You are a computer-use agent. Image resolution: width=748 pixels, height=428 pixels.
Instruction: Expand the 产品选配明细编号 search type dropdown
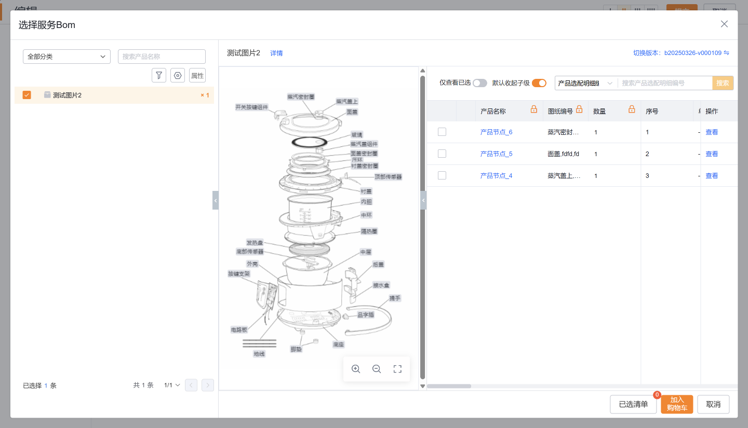point(585,83)
